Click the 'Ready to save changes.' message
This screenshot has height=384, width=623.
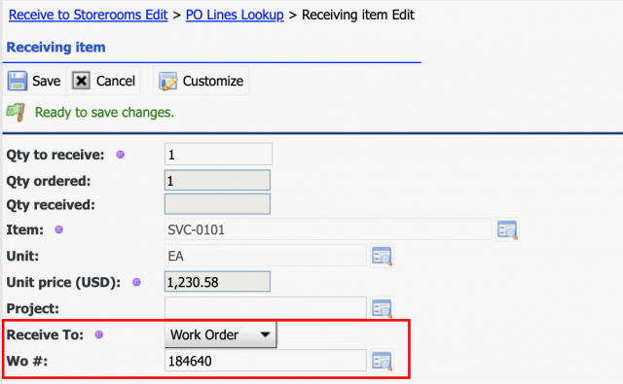(104, 113)
